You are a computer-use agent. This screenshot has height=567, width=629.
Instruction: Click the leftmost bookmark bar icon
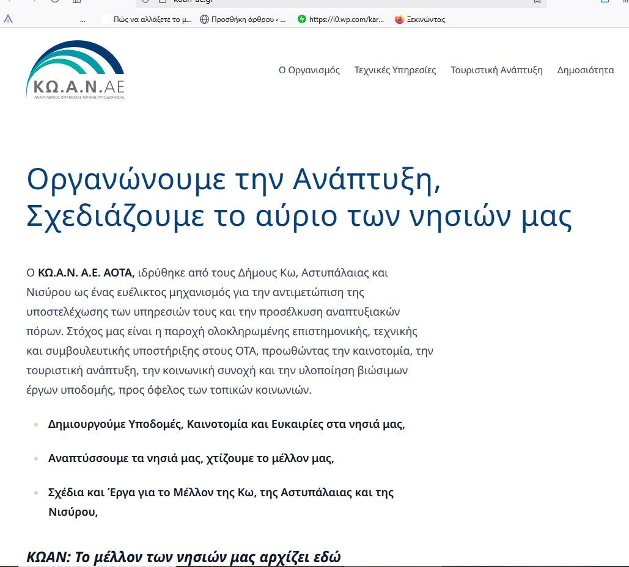coord(8,19)
